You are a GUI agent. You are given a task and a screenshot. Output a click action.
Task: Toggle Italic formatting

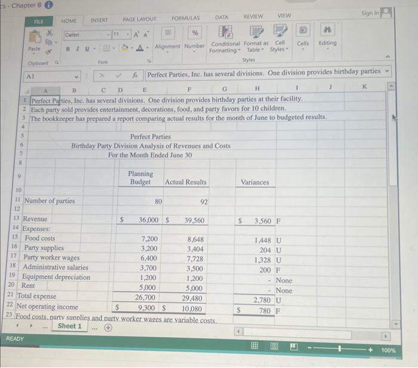pyautogui.click(x=78, y=49)
